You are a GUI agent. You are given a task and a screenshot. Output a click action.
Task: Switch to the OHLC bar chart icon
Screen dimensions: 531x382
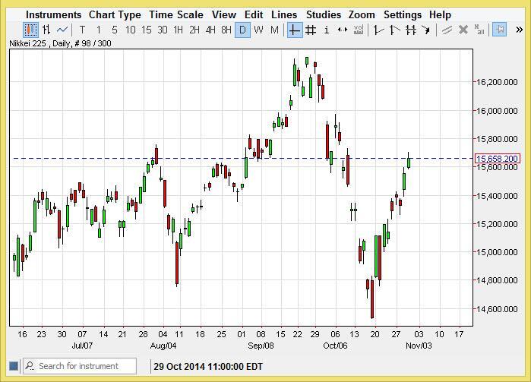pos(46,30)
